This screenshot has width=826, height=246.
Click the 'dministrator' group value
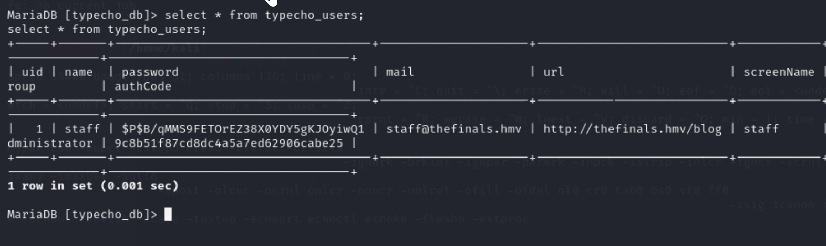pyautogui.click(x=50, y=143)
